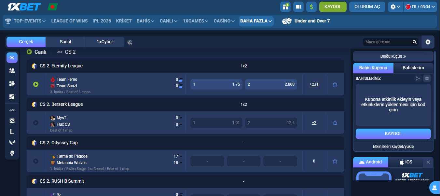Screen dimensions: 440x196
Task: Select the League of Legends sidebar icon
Action: pos(12,132)
